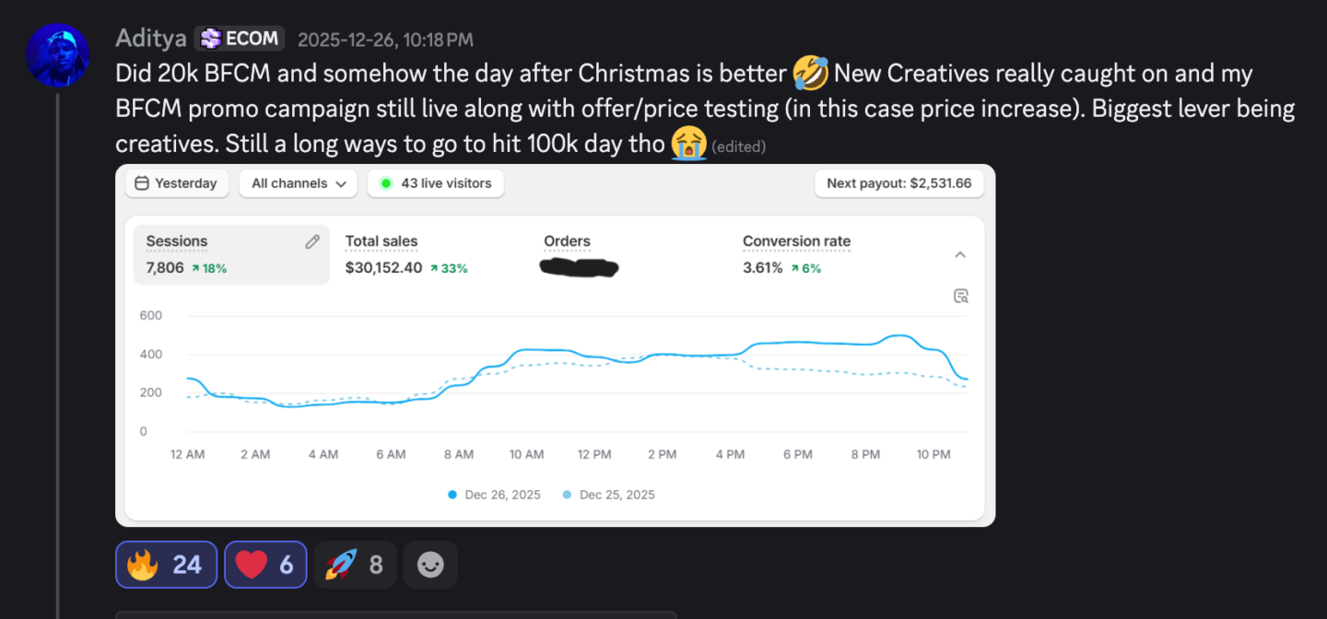
Task: Click the Aditya username
Action: pos(151,39)
